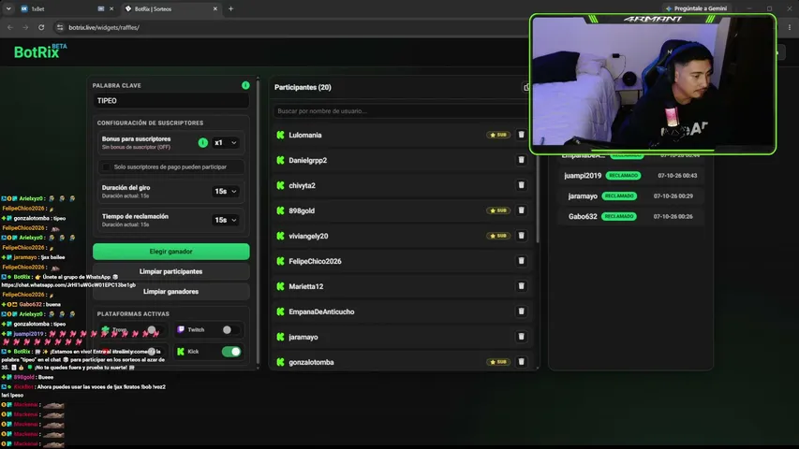Go back in browser history
Viewport: 799px width, 449px height.
[x=10, y=27]
